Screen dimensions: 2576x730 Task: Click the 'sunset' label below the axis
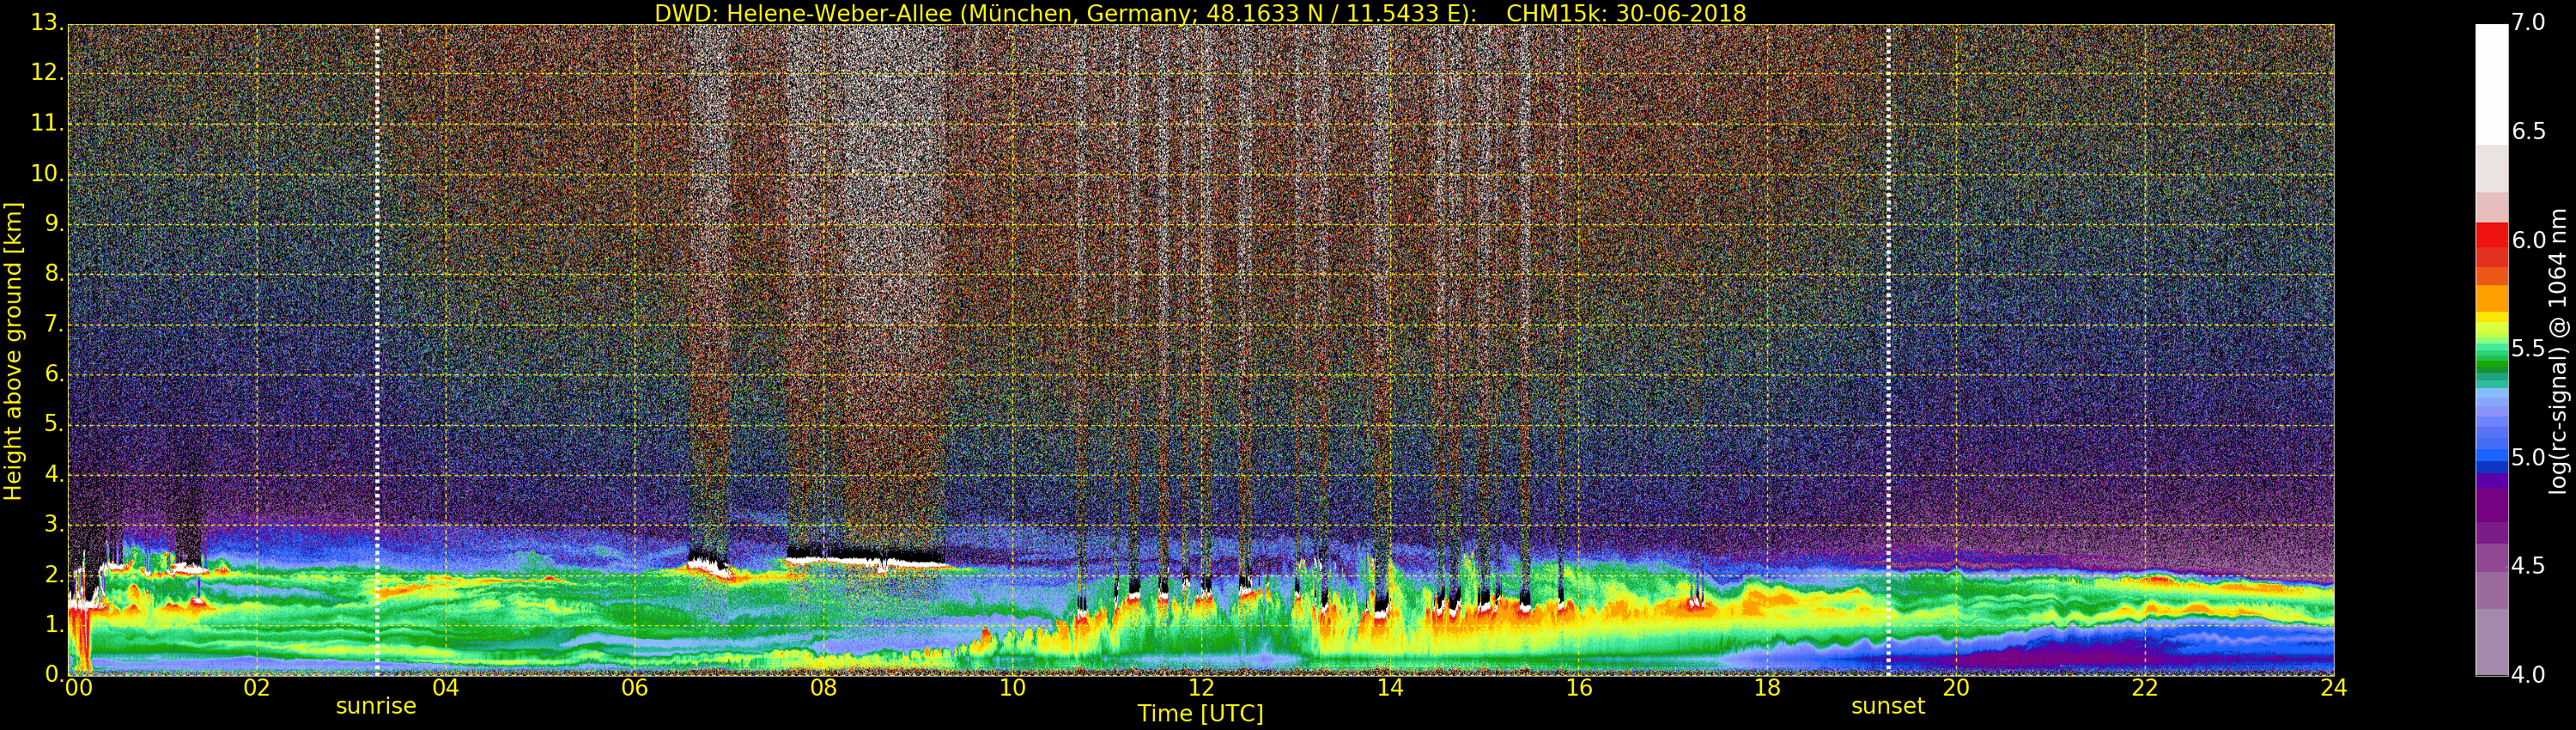coord(1888,706)
